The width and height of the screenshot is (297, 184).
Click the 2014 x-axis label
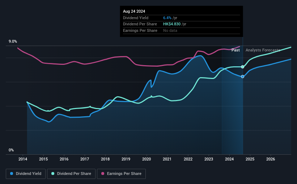point(23,159)
